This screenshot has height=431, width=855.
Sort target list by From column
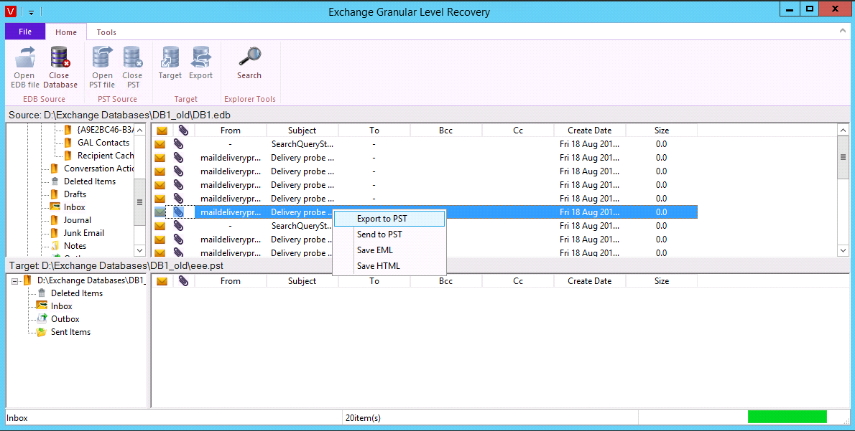point(231,281)
